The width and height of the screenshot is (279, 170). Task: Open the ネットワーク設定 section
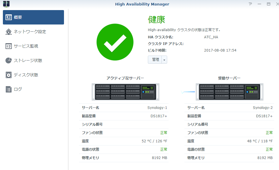pos(33,32)
